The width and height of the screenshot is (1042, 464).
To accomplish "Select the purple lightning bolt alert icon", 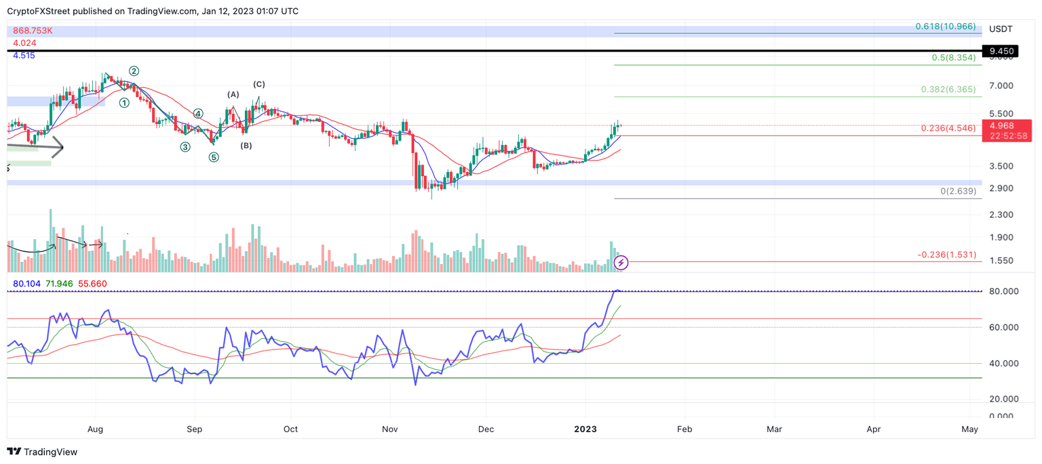I will click(x=621, y=263).
